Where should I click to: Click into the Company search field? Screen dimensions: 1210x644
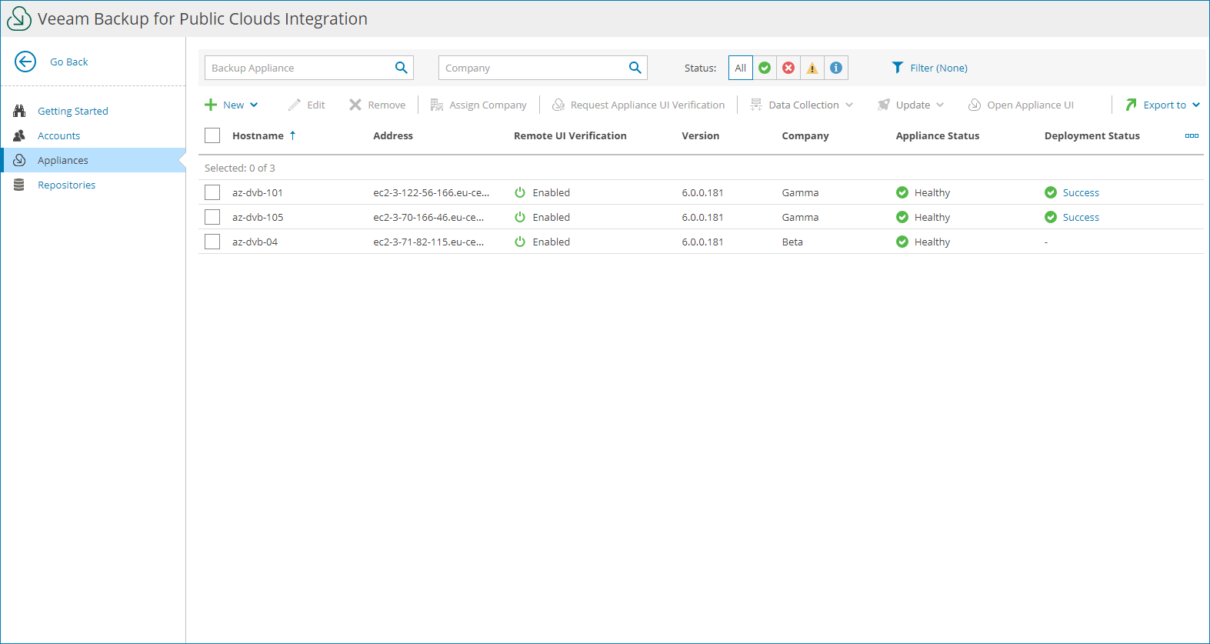532,68
